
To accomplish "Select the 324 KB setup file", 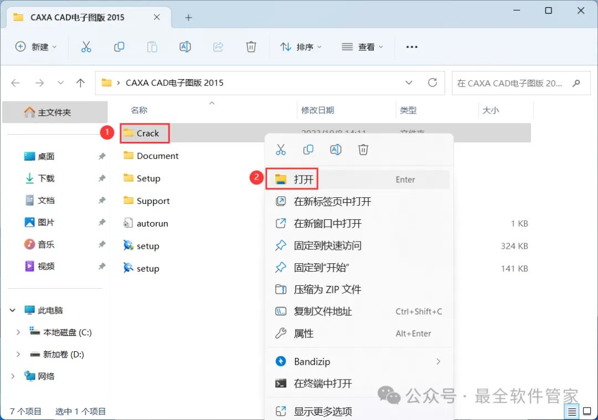I will tap(141, 245).
